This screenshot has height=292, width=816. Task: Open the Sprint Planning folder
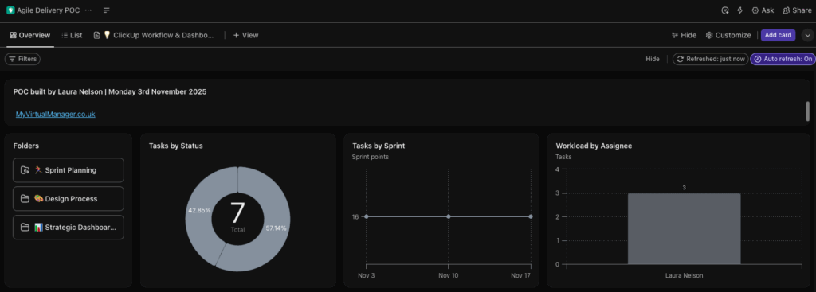pyautogui.click(x=69, y=170)
